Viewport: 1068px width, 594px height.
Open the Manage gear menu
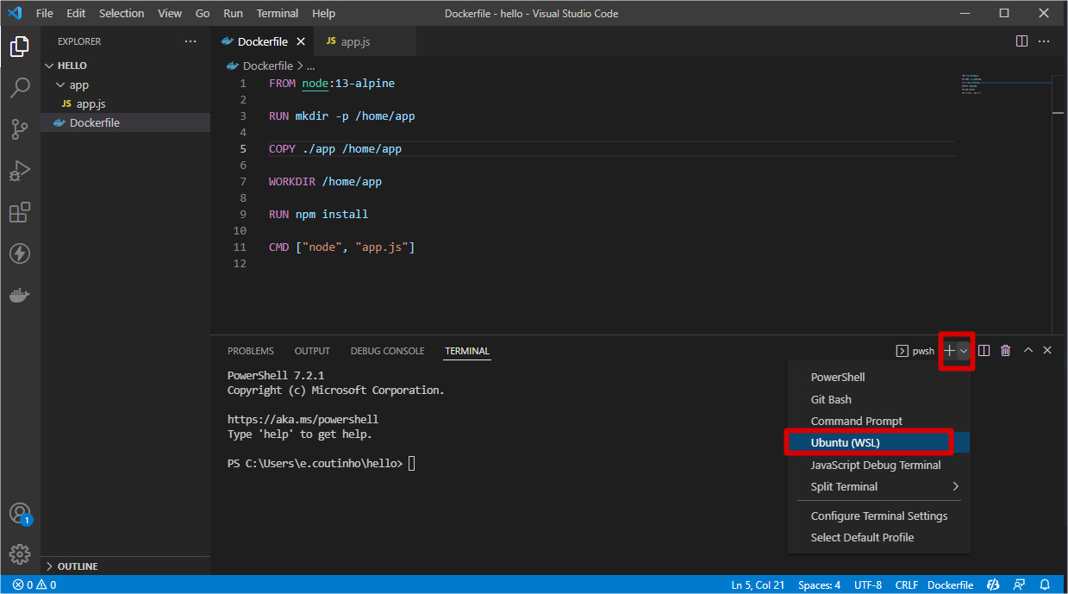19,554
